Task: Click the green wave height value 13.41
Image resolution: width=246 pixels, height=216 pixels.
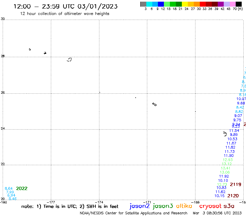Action: coord(225,168)
